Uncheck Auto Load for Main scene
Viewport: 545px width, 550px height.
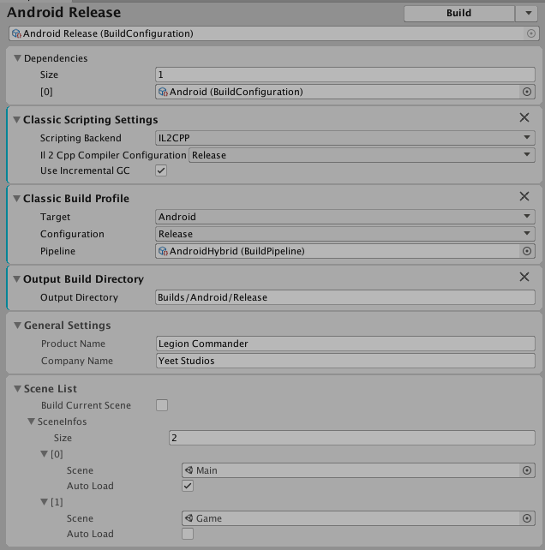188,486
